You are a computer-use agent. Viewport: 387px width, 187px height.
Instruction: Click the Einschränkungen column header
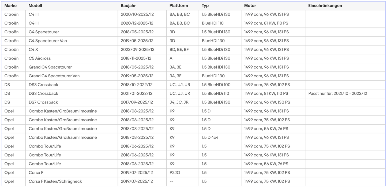(325, 6)
